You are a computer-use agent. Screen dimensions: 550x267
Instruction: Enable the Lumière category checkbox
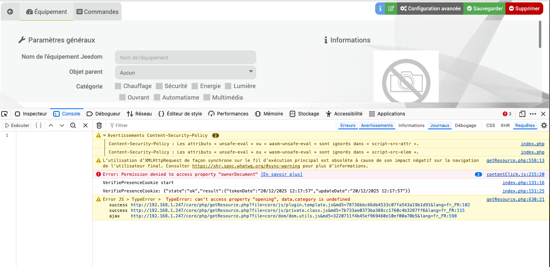228,86
